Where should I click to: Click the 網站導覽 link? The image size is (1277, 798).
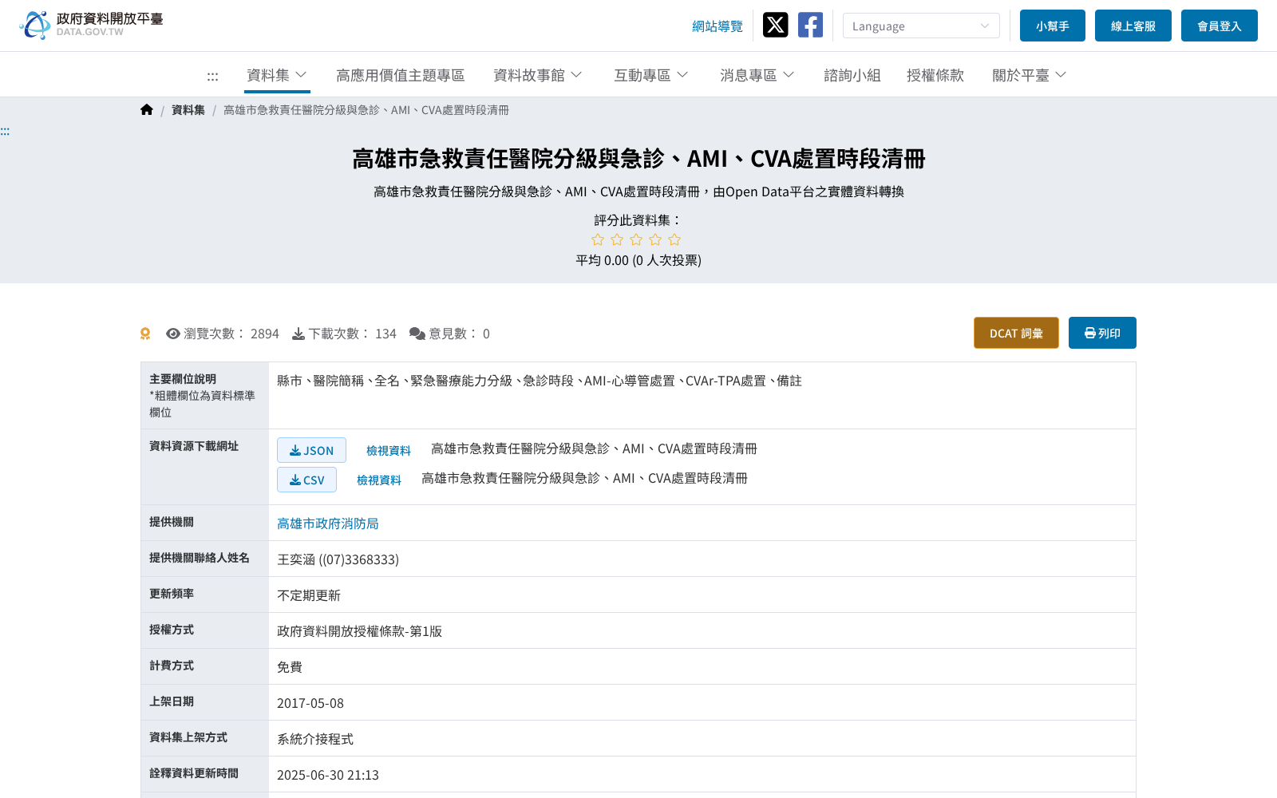click(x=718, y=26)
